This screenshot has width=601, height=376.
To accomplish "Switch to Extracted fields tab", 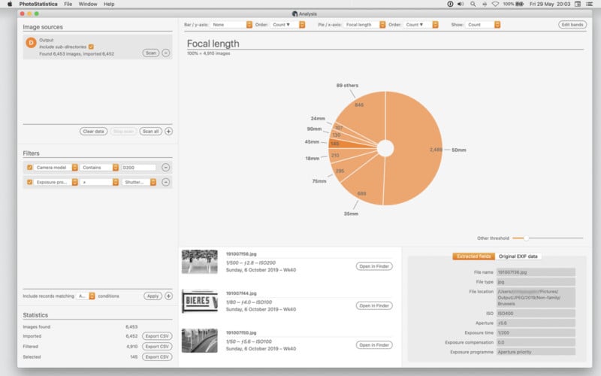I will click(474, 256).
